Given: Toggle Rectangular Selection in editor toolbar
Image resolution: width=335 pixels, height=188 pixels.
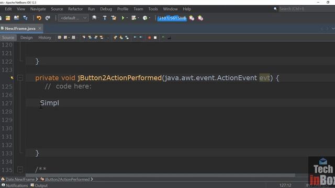Looking at the screenshot, I should pos(107,38).
